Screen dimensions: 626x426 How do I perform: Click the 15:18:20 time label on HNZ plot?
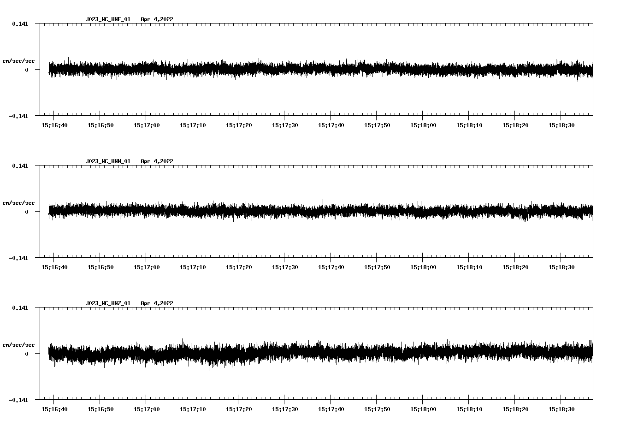[515, 409]
